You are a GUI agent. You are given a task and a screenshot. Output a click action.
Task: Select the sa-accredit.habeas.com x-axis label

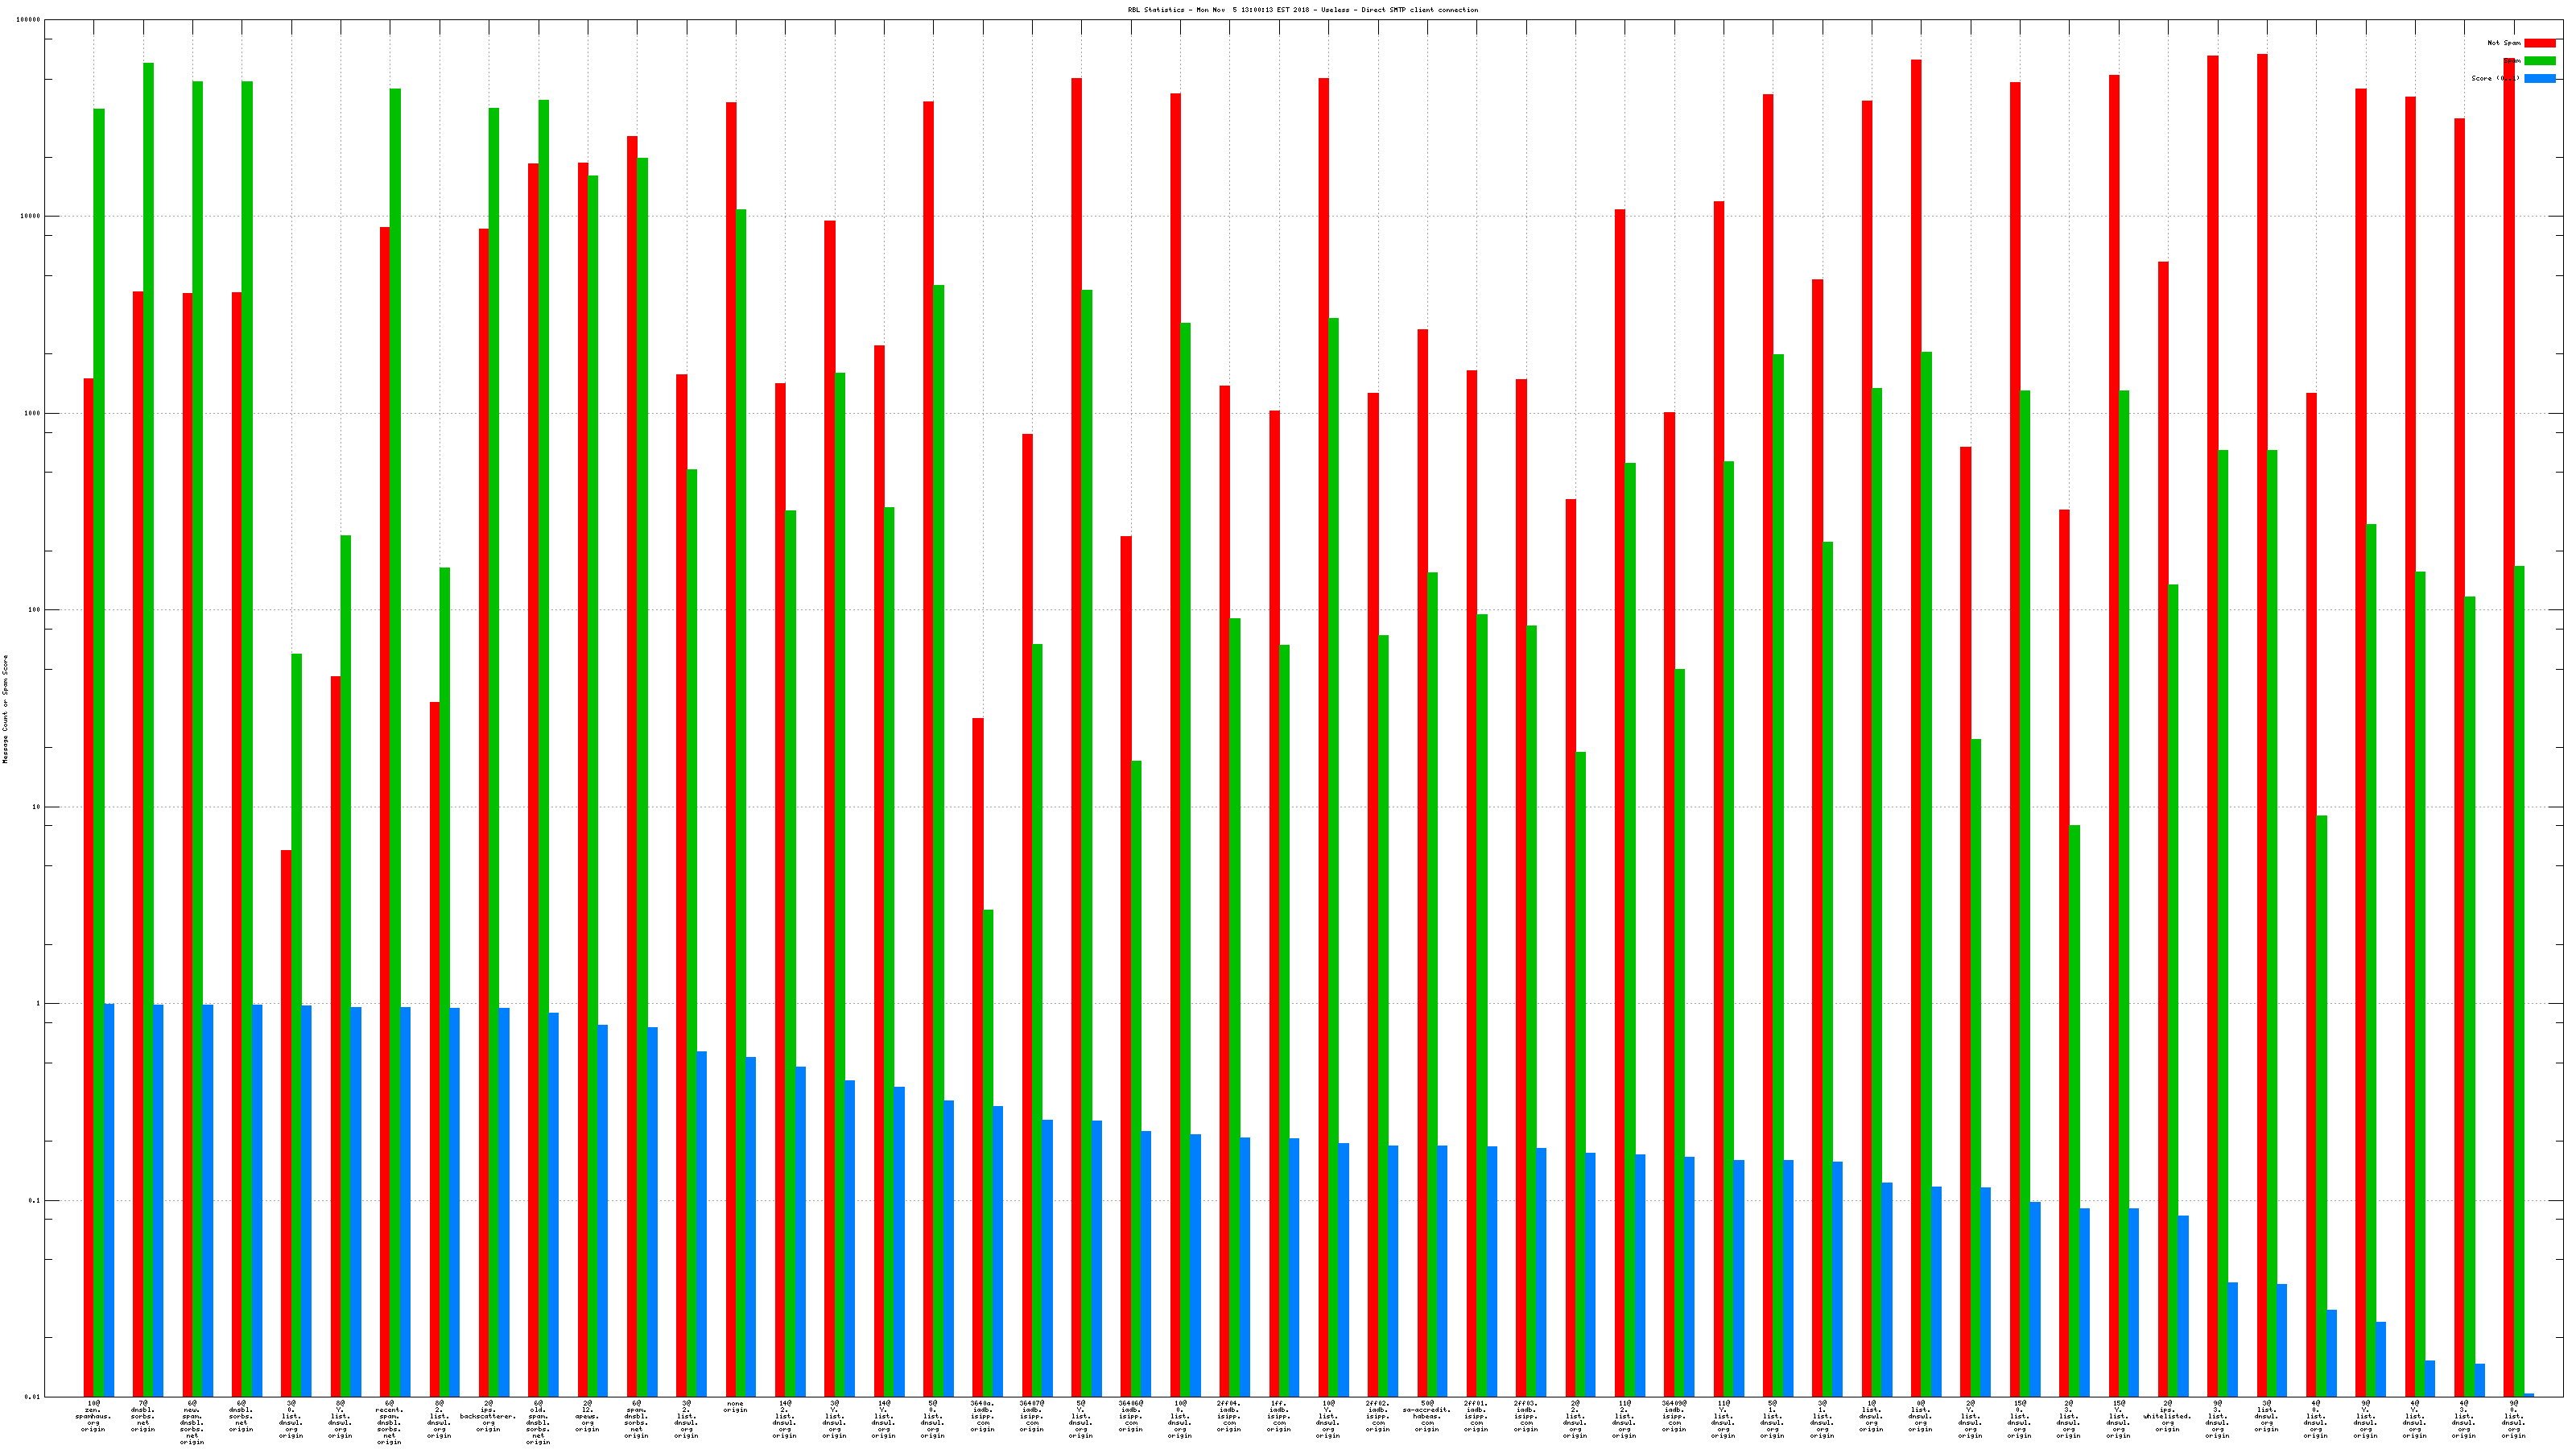1427,1416
